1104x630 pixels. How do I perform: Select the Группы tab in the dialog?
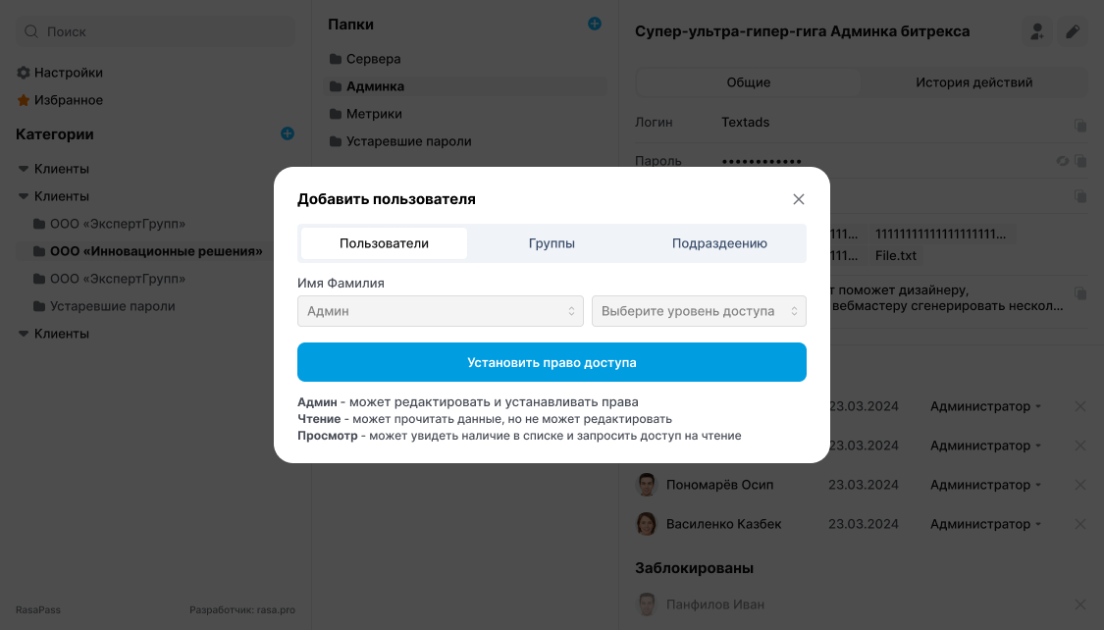click(x=552, y=242)
